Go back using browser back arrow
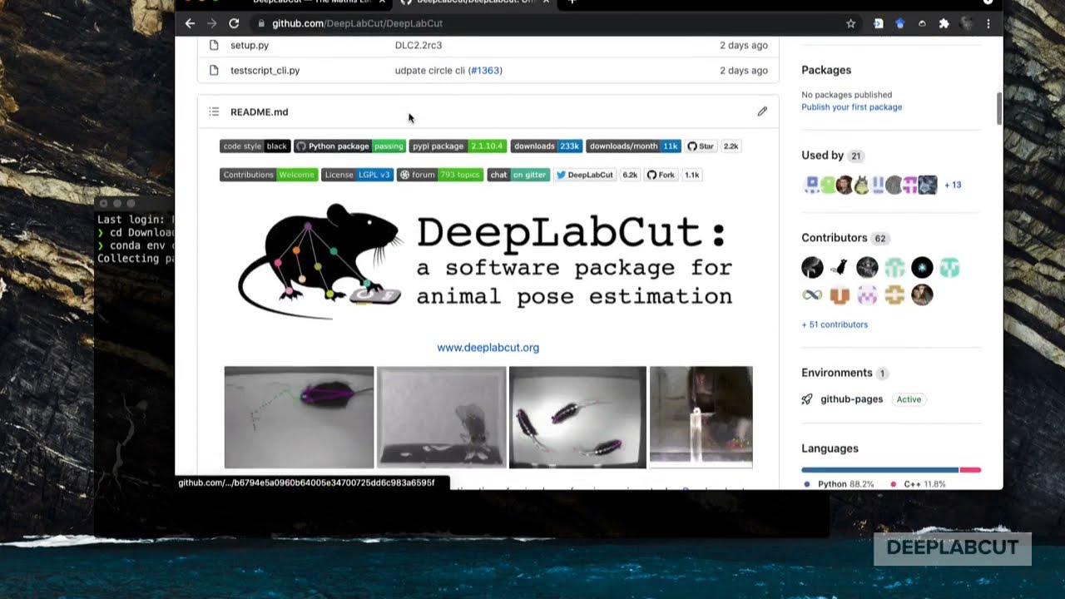1065x599 pixels. click(x=190, y=23)
